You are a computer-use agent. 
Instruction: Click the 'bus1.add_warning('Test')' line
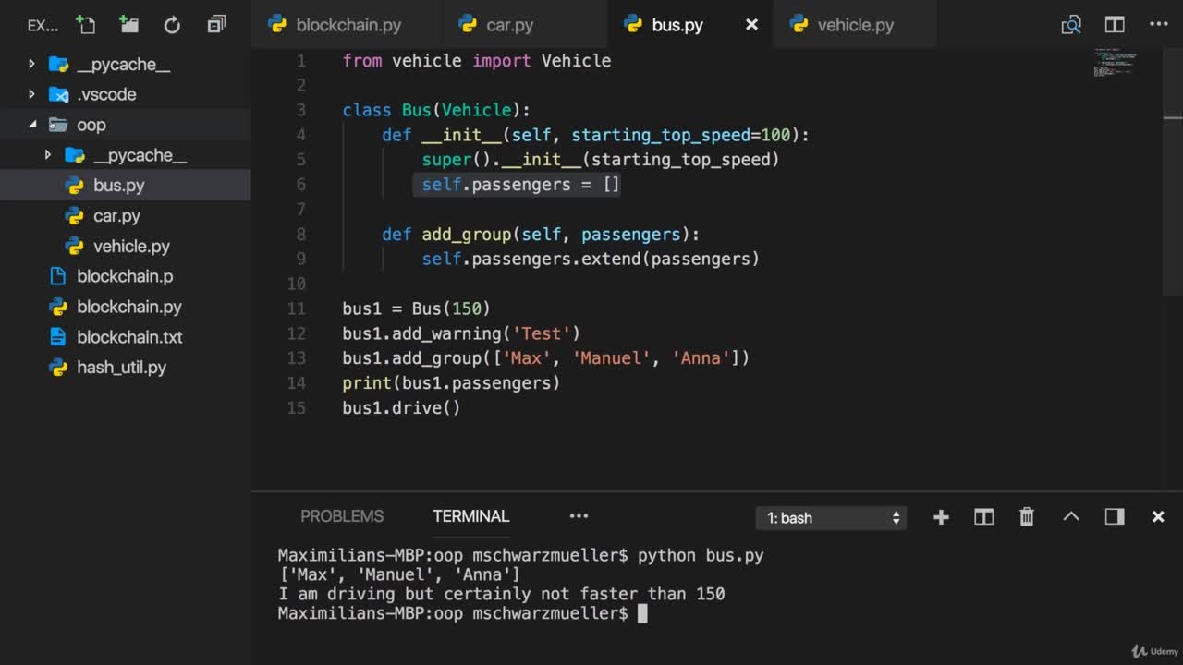461,333
